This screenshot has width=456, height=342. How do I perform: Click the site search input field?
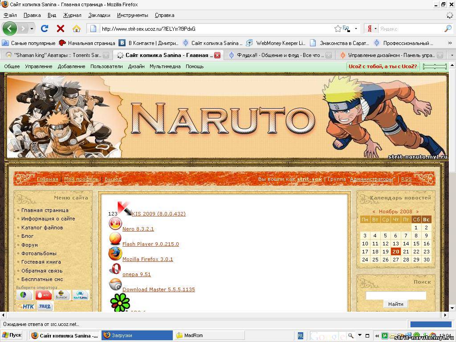[396, 296]
